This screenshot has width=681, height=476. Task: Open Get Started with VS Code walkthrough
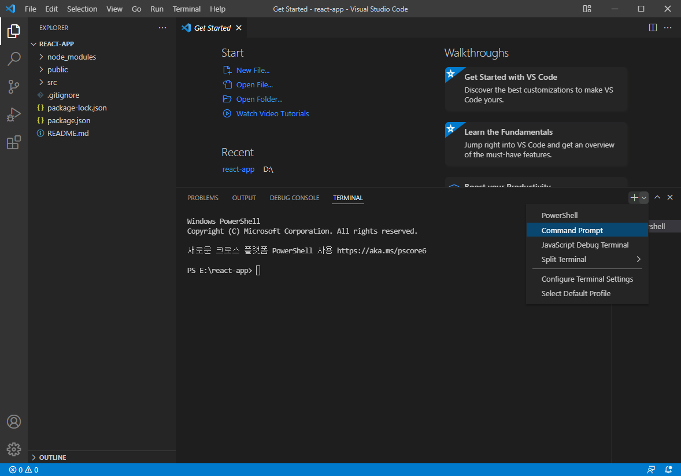click(536, 88)
